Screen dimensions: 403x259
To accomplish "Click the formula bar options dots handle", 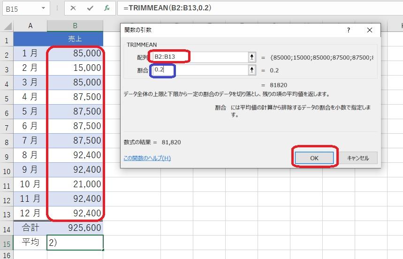I will pos(57,8).
